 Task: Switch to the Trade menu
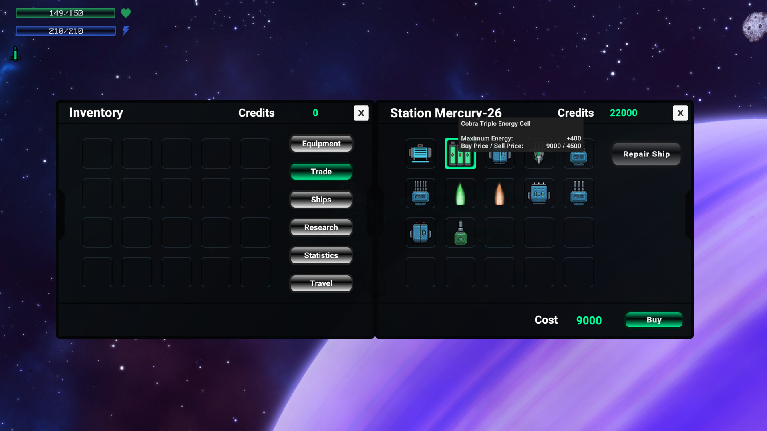point(321,172)
